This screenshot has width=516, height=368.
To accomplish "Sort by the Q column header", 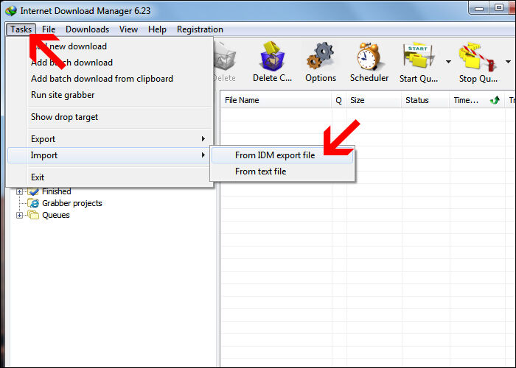I will (x=339, y=100).
